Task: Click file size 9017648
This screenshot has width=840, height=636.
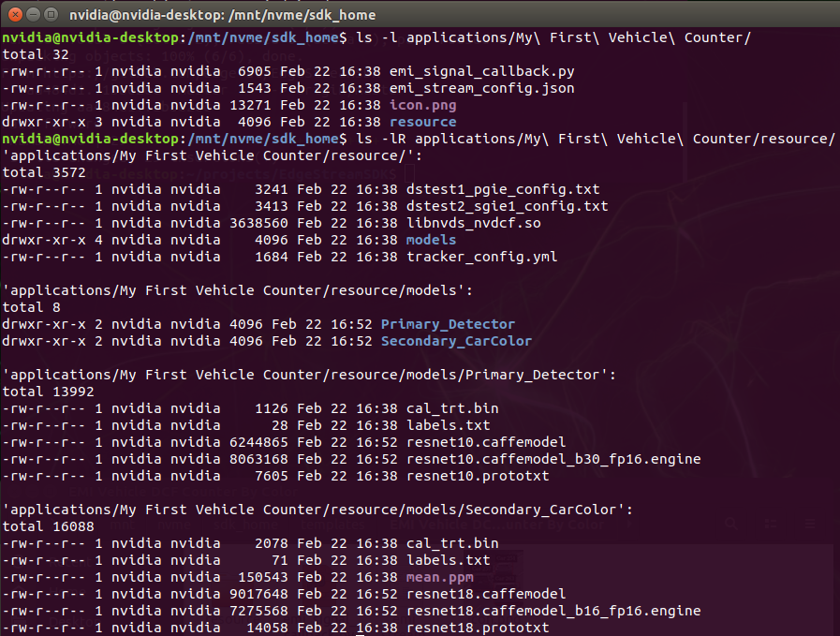Action: (x=258, y=594)
